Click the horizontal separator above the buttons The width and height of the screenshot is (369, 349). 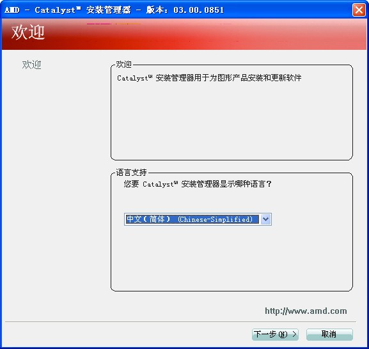pos(180,322)
